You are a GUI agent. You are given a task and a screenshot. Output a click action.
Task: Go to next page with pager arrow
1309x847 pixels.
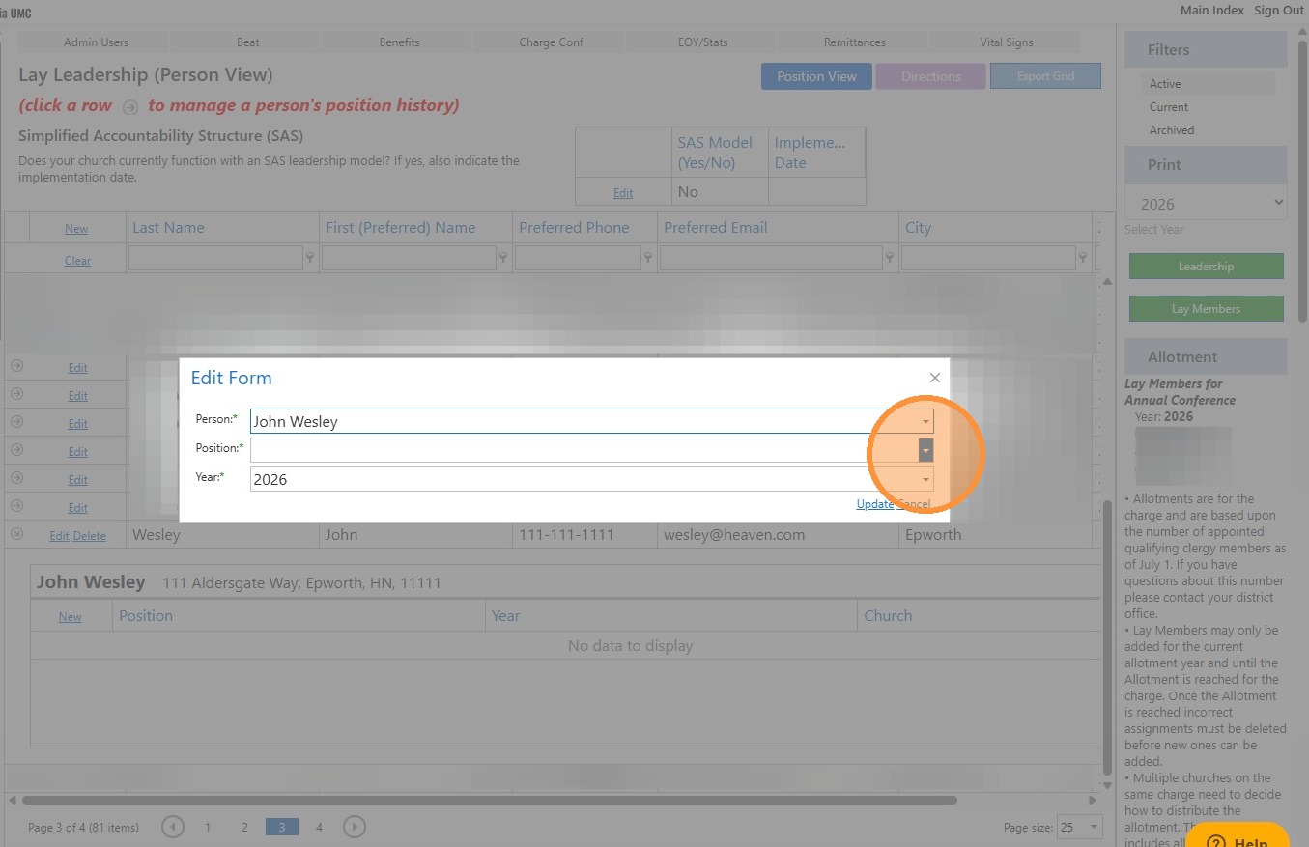(x=355, y=827)
